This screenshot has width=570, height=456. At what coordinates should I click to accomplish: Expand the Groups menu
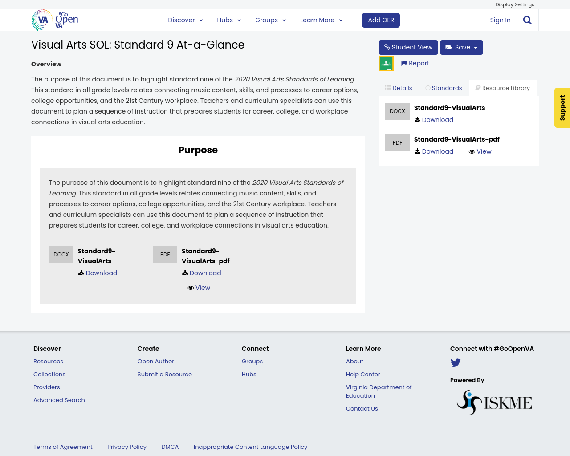pos(270,20)
